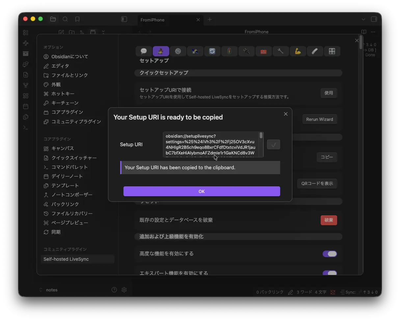Open the tab list chevron at top right
The width and height of the screenshot is (400, 321).
pyautogui.click(x=363, y=19)
